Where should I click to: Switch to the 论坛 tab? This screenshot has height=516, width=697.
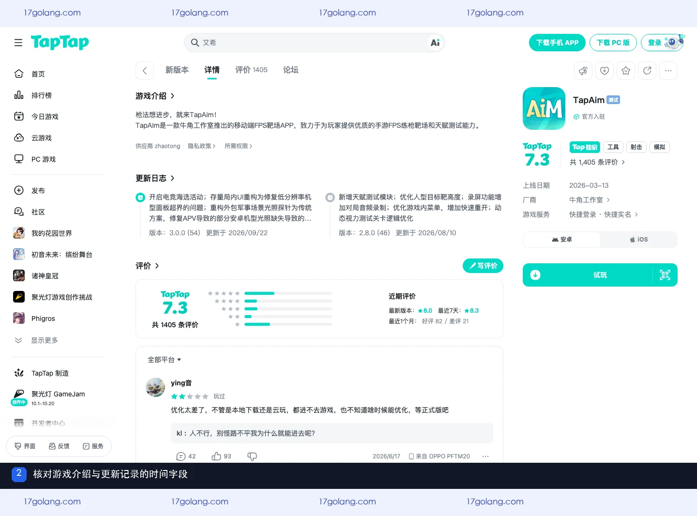click(x=290, y=70)
